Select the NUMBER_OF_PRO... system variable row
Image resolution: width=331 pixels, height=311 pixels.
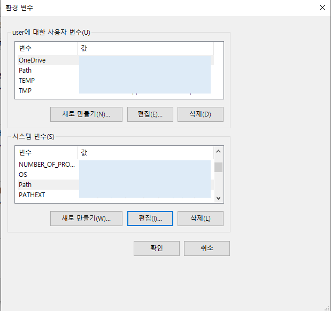[x=116, y=165]
